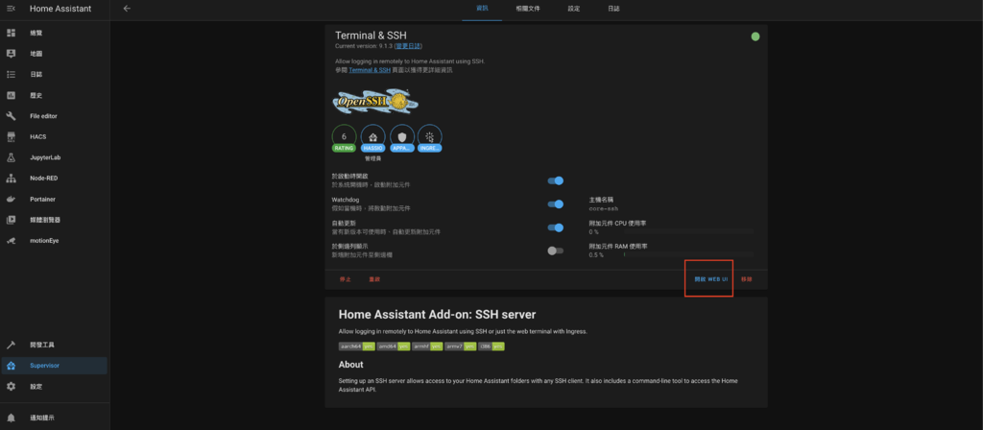The image size is (983, 430).
Task: Toggle Start on boot (於啟動時開啟) switch
Action: click(556, 180)
